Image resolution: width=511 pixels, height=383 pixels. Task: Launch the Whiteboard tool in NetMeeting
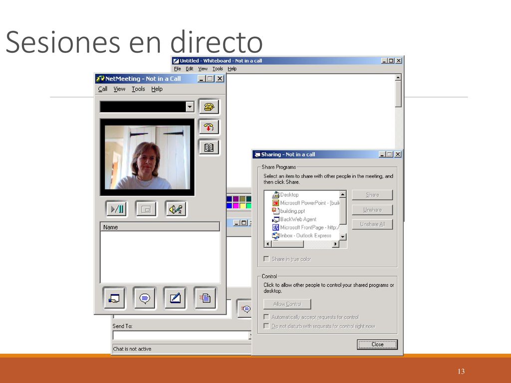175,298
